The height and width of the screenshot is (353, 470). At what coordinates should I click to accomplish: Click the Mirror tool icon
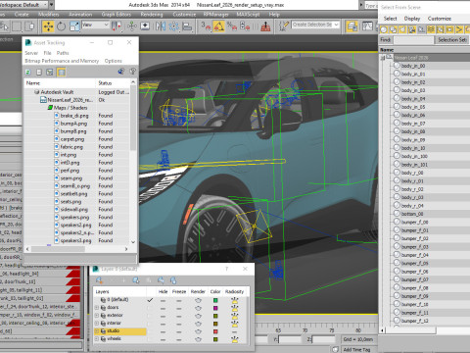pyautogui.click(x=161, y=26)
